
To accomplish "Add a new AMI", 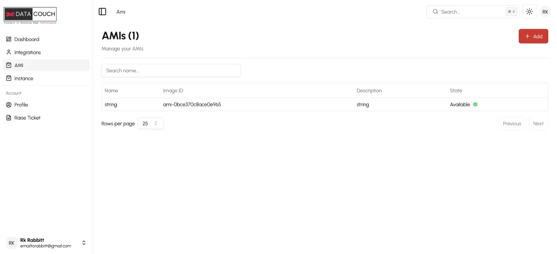I will click(x=533, y=36).
